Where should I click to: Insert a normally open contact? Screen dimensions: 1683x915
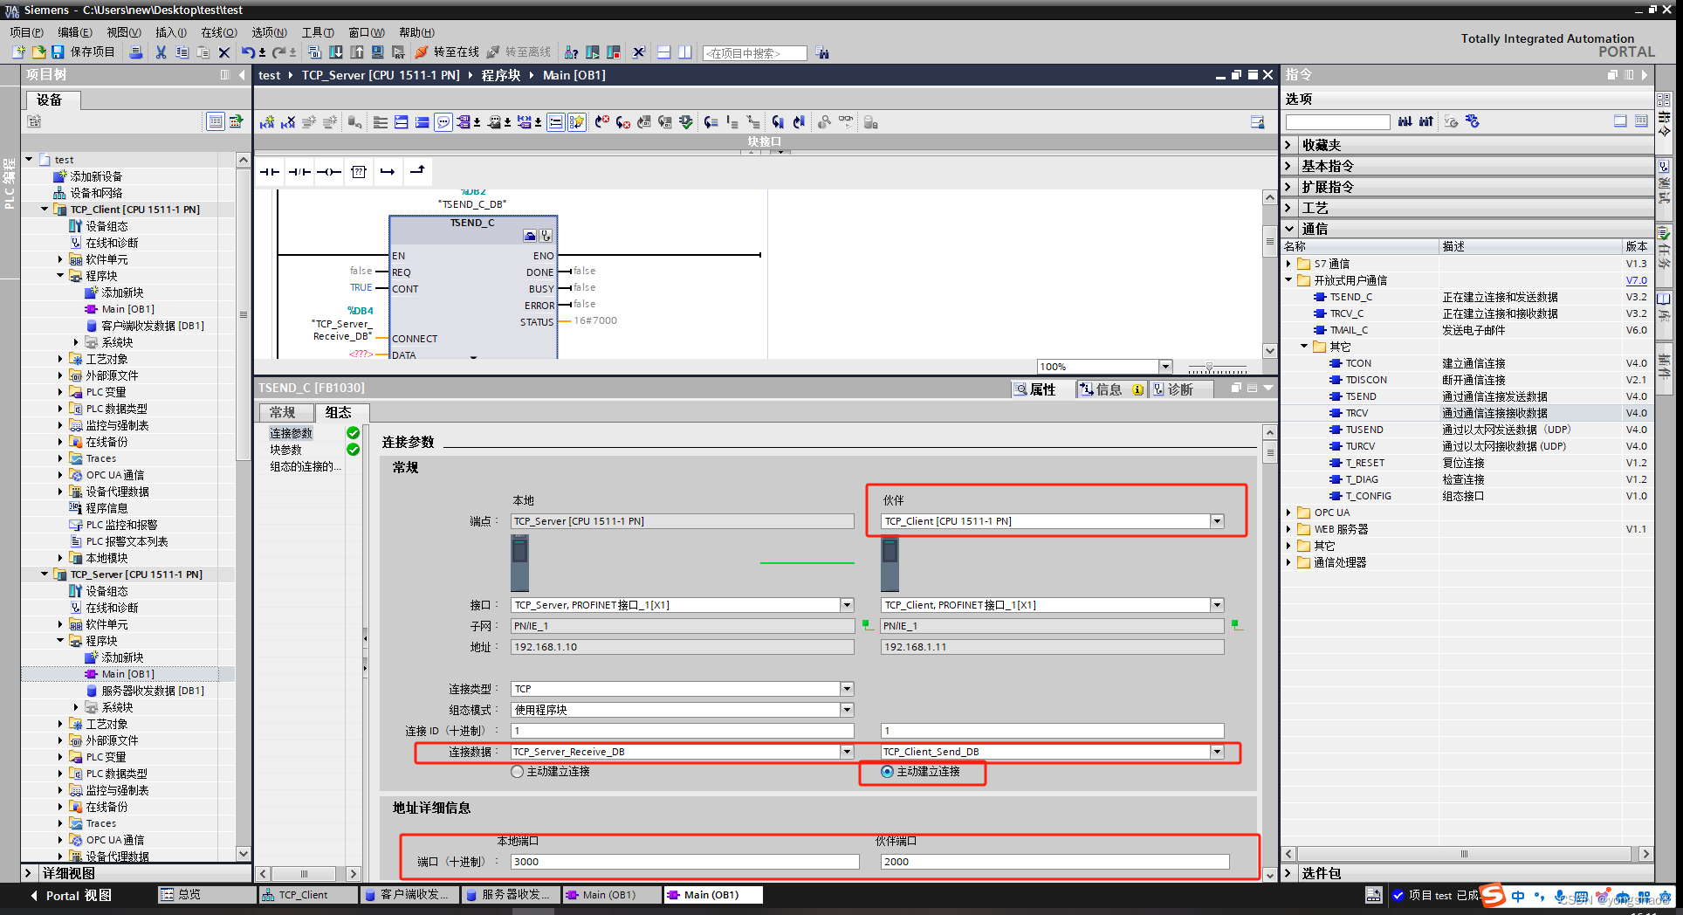[x=270, y=172]
